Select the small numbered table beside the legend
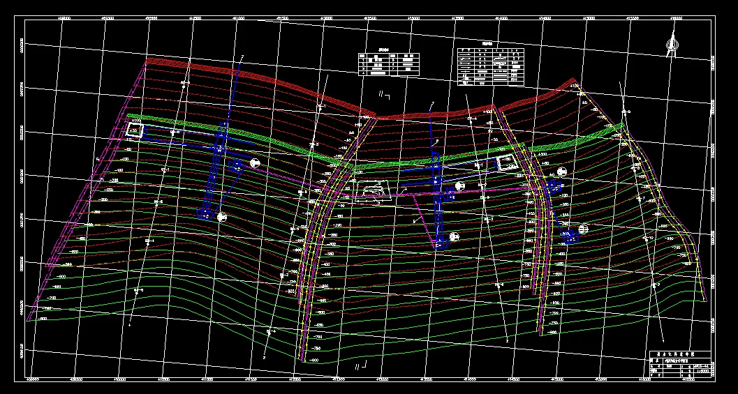The width and height of the screenshot is (738, 394). (389, 64)
